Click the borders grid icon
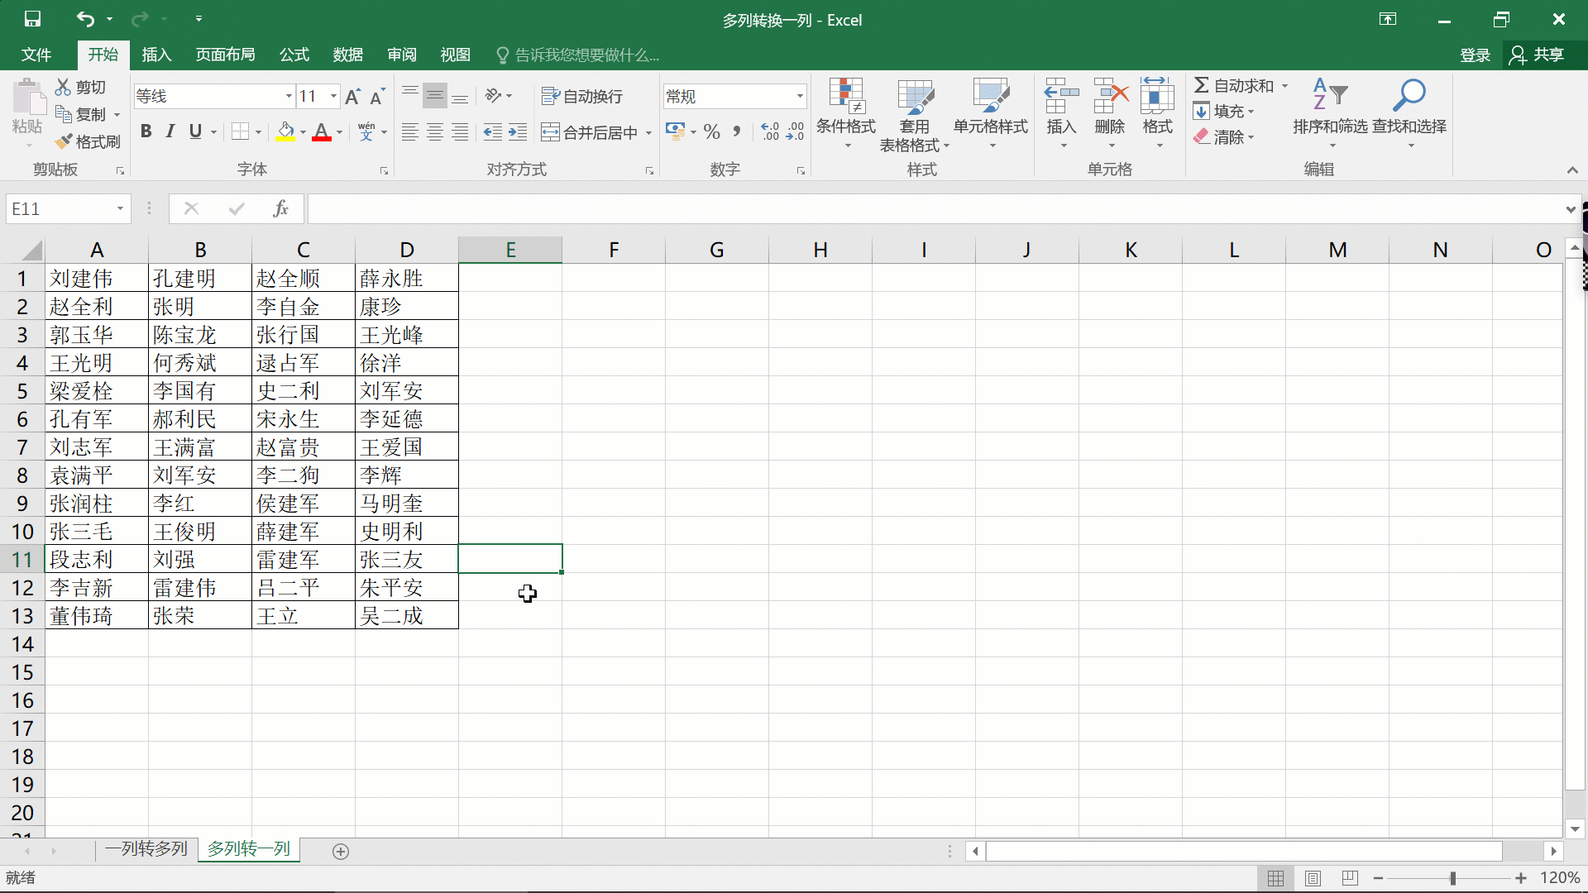 coord(240,131)
